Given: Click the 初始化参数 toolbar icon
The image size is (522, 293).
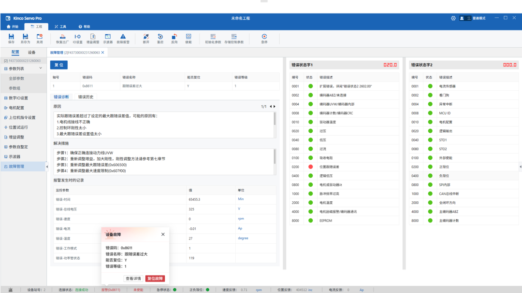Looking at the screenshot, I should [213, 38].
